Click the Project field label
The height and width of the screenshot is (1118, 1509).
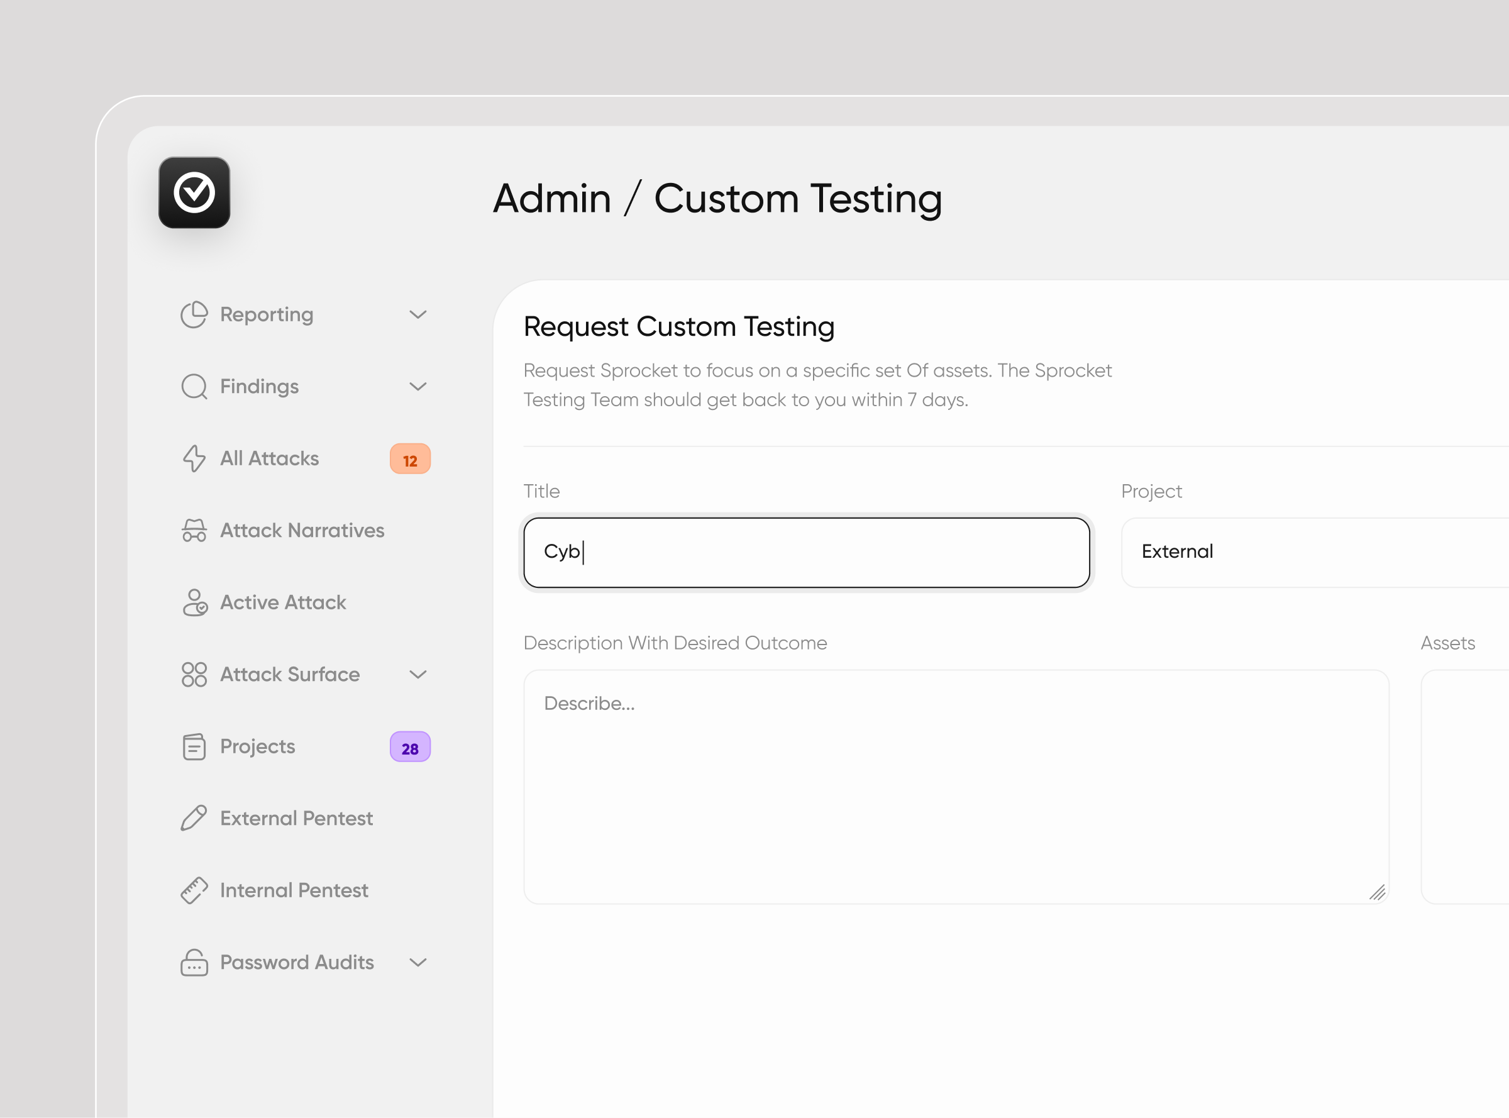(1151, 491)
